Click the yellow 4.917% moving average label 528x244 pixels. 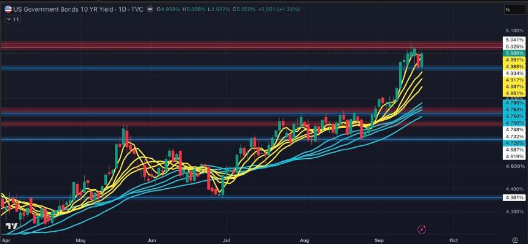514,80
